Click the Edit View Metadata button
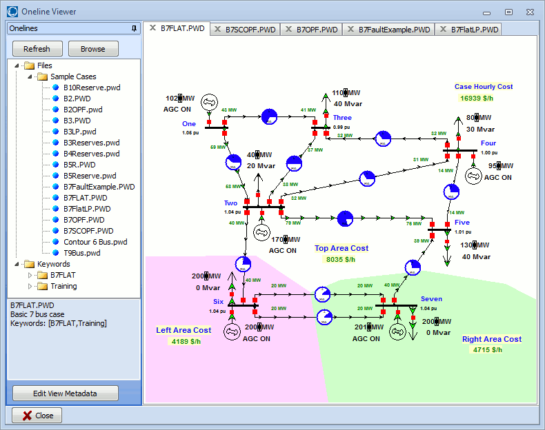The width and height of the screenshot is (545, 430). tap(66, 393)
